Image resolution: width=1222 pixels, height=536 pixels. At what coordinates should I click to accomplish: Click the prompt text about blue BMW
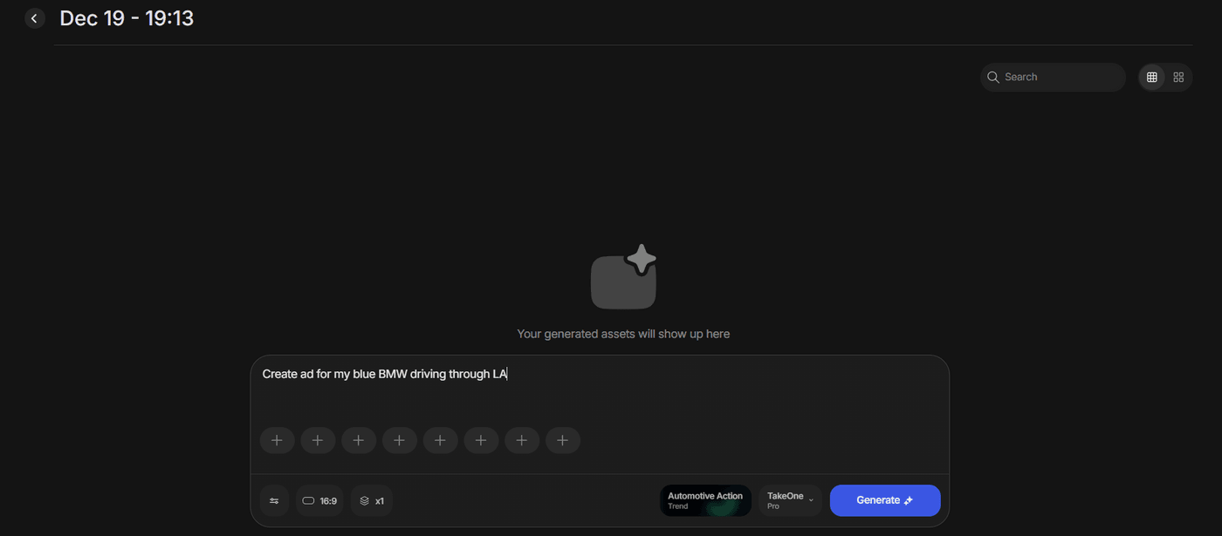[384, 374]
